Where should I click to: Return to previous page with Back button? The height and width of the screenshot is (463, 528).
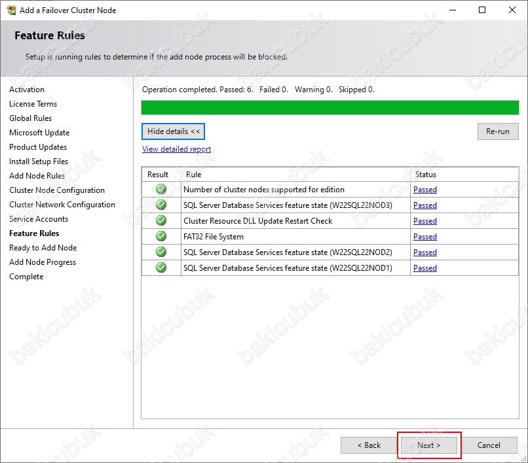point(369,445)
